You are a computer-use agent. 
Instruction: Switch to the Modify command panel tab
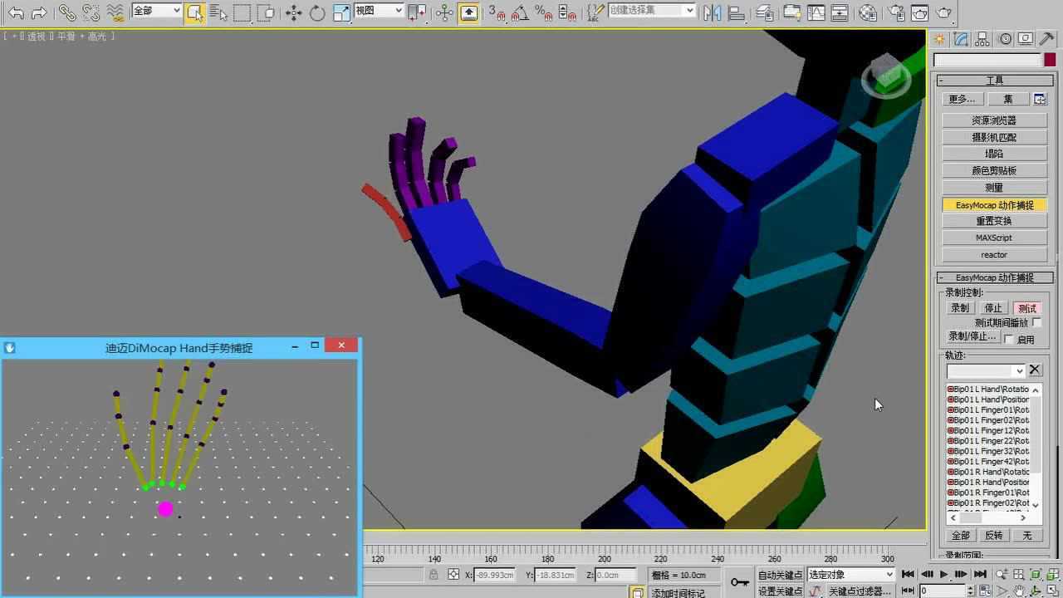(960, 38)
